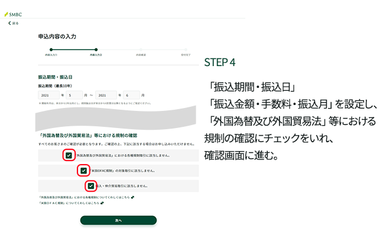Screen dimensions: 383x236
Task: Click the 振込期間・振込日 section heading
Action: tap(55, 77)
